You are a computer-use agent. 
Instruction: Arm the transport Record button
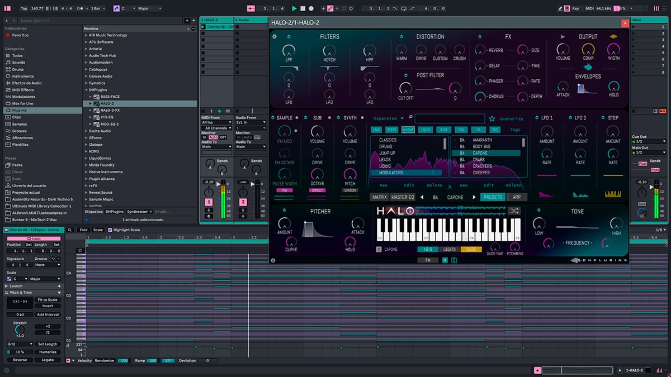point(311,8)
